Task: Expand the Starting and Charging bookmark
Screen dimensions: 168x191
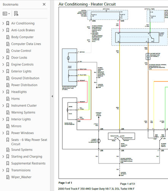Action: (x=3, y=157)
